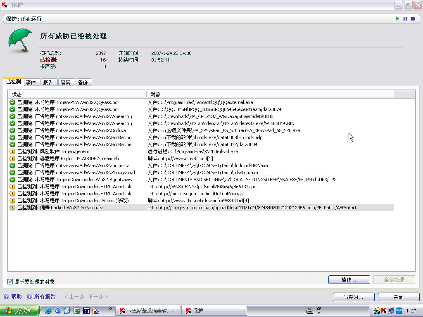The height and width of the screenshot is (317, 423).
Task: Select the AdWare.Win32.Zhongsou.d row
Action: click(201, 173)
